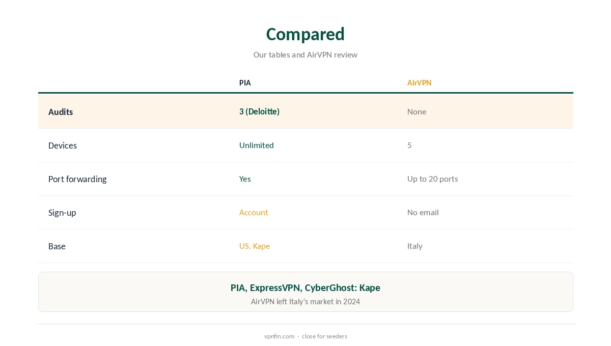Image resolution: width=611 pixels, height=346 pixels.
Task: Click the 'US, Kape' cell
Action: (x=255, y=246)
